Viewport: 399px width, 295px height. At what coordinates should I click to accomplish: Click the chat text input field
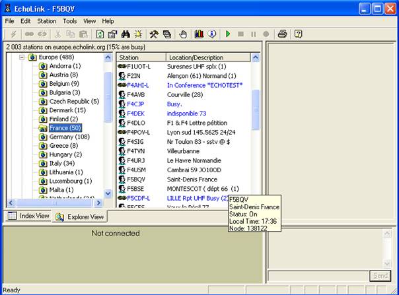pos(318,276)
